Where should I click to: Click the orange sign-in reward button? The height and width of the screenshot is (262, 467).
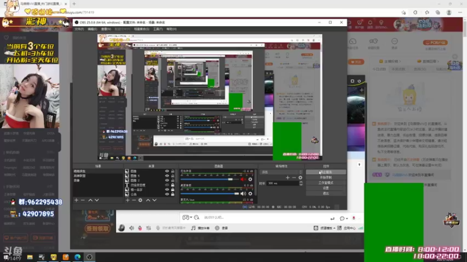coord(97,228)
